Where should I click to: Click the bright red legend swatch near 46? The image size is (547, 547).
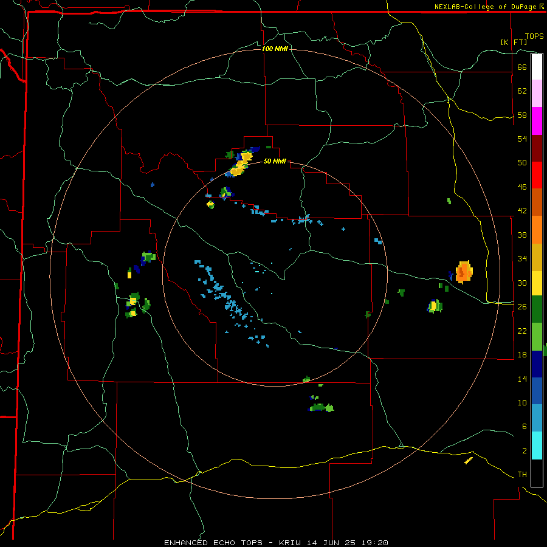537,175
